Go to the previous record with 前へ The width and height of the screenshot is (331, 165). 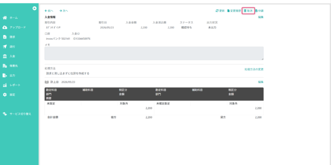coord(49,11)
